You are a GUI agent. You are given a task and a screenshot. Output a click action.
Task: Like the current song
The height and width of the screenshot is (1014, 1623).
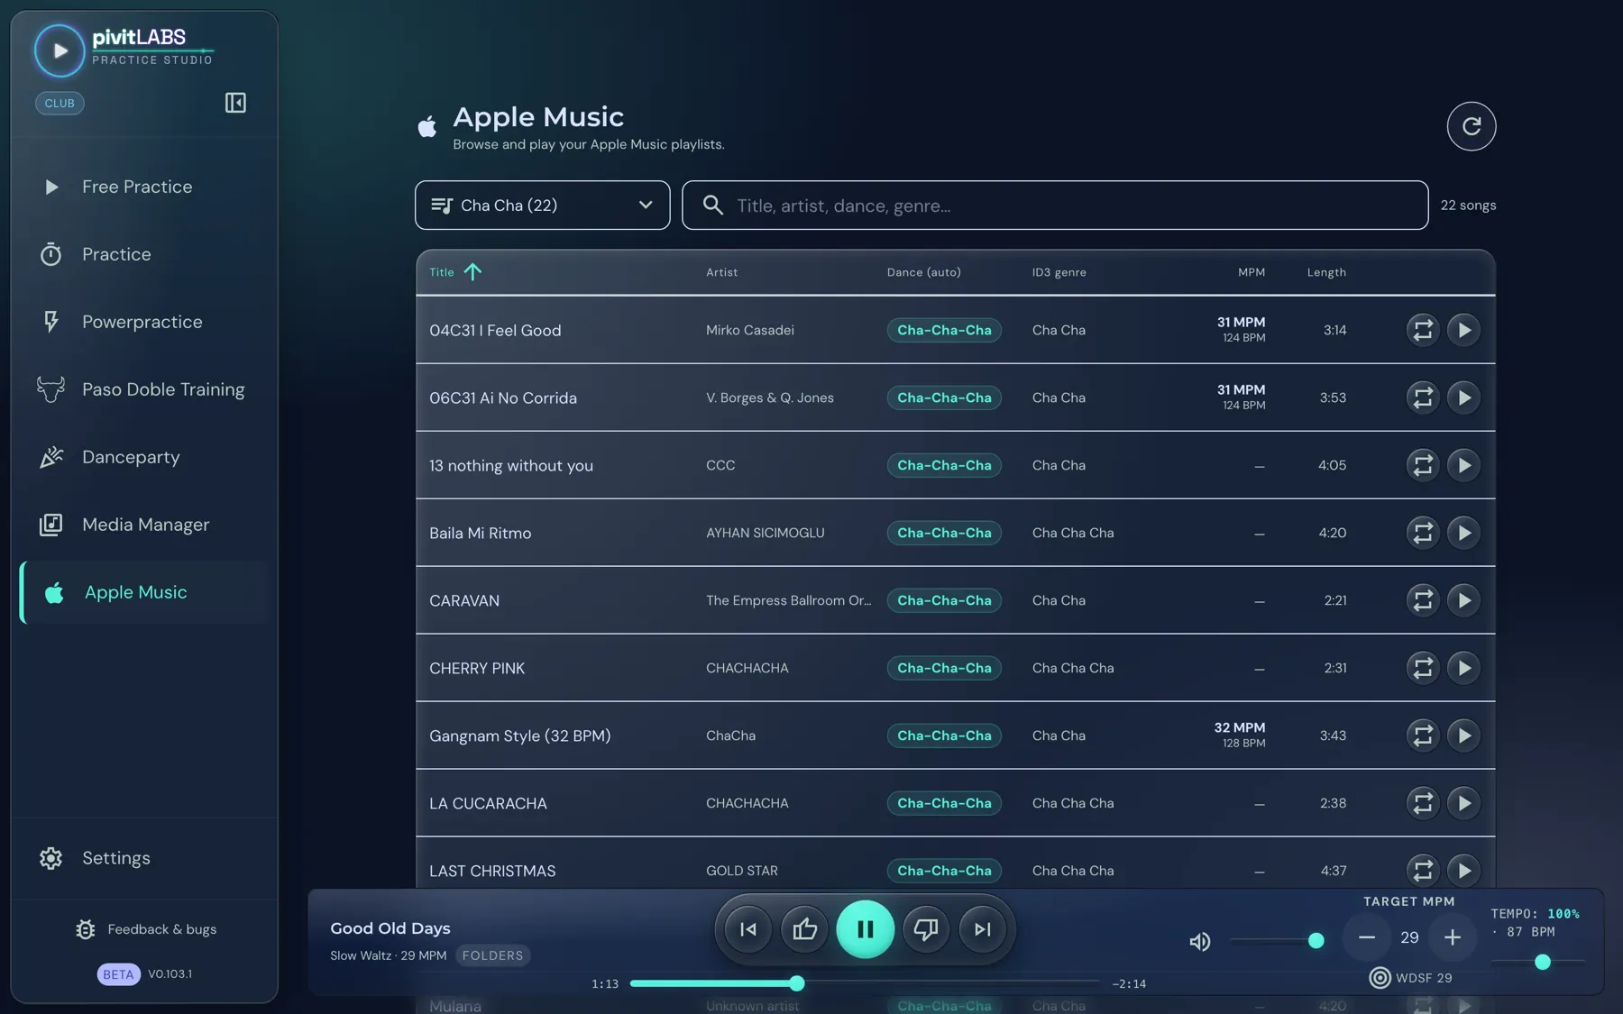tap(804, 929)
